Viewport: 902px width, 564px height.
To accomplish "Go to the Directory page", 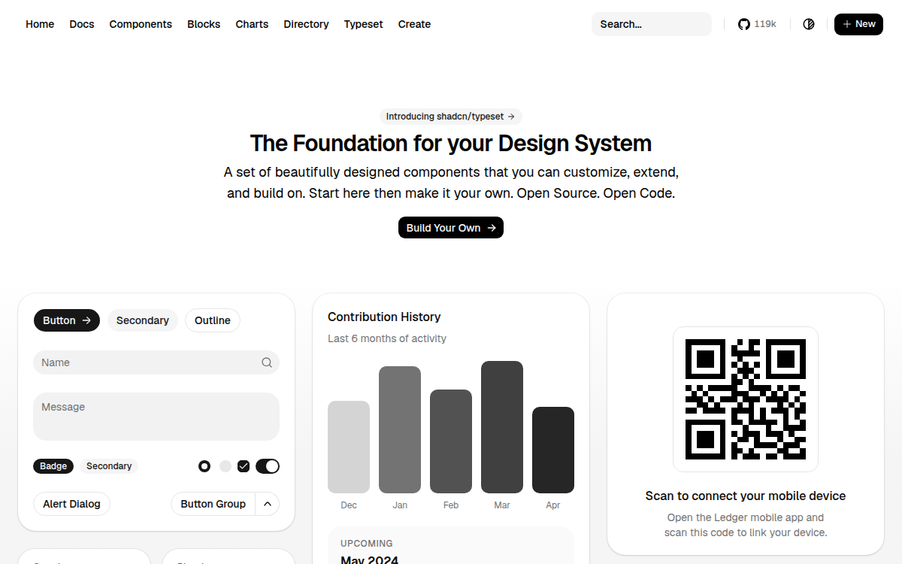I will coord(306,24).
